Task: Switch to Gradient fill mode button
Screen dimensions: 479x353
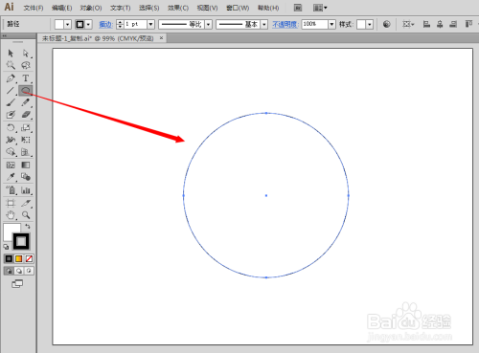Action: pyautogui.click(x=19, y=258)
